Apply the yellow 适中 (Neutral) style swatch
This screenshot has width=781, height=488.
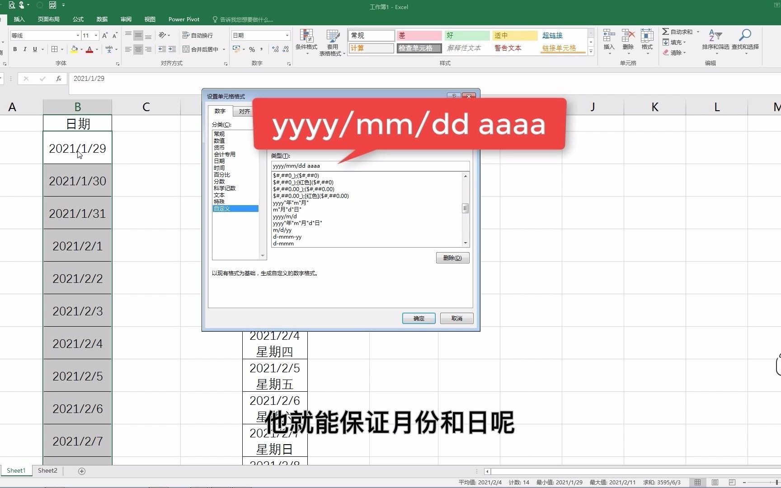(515, 35)
